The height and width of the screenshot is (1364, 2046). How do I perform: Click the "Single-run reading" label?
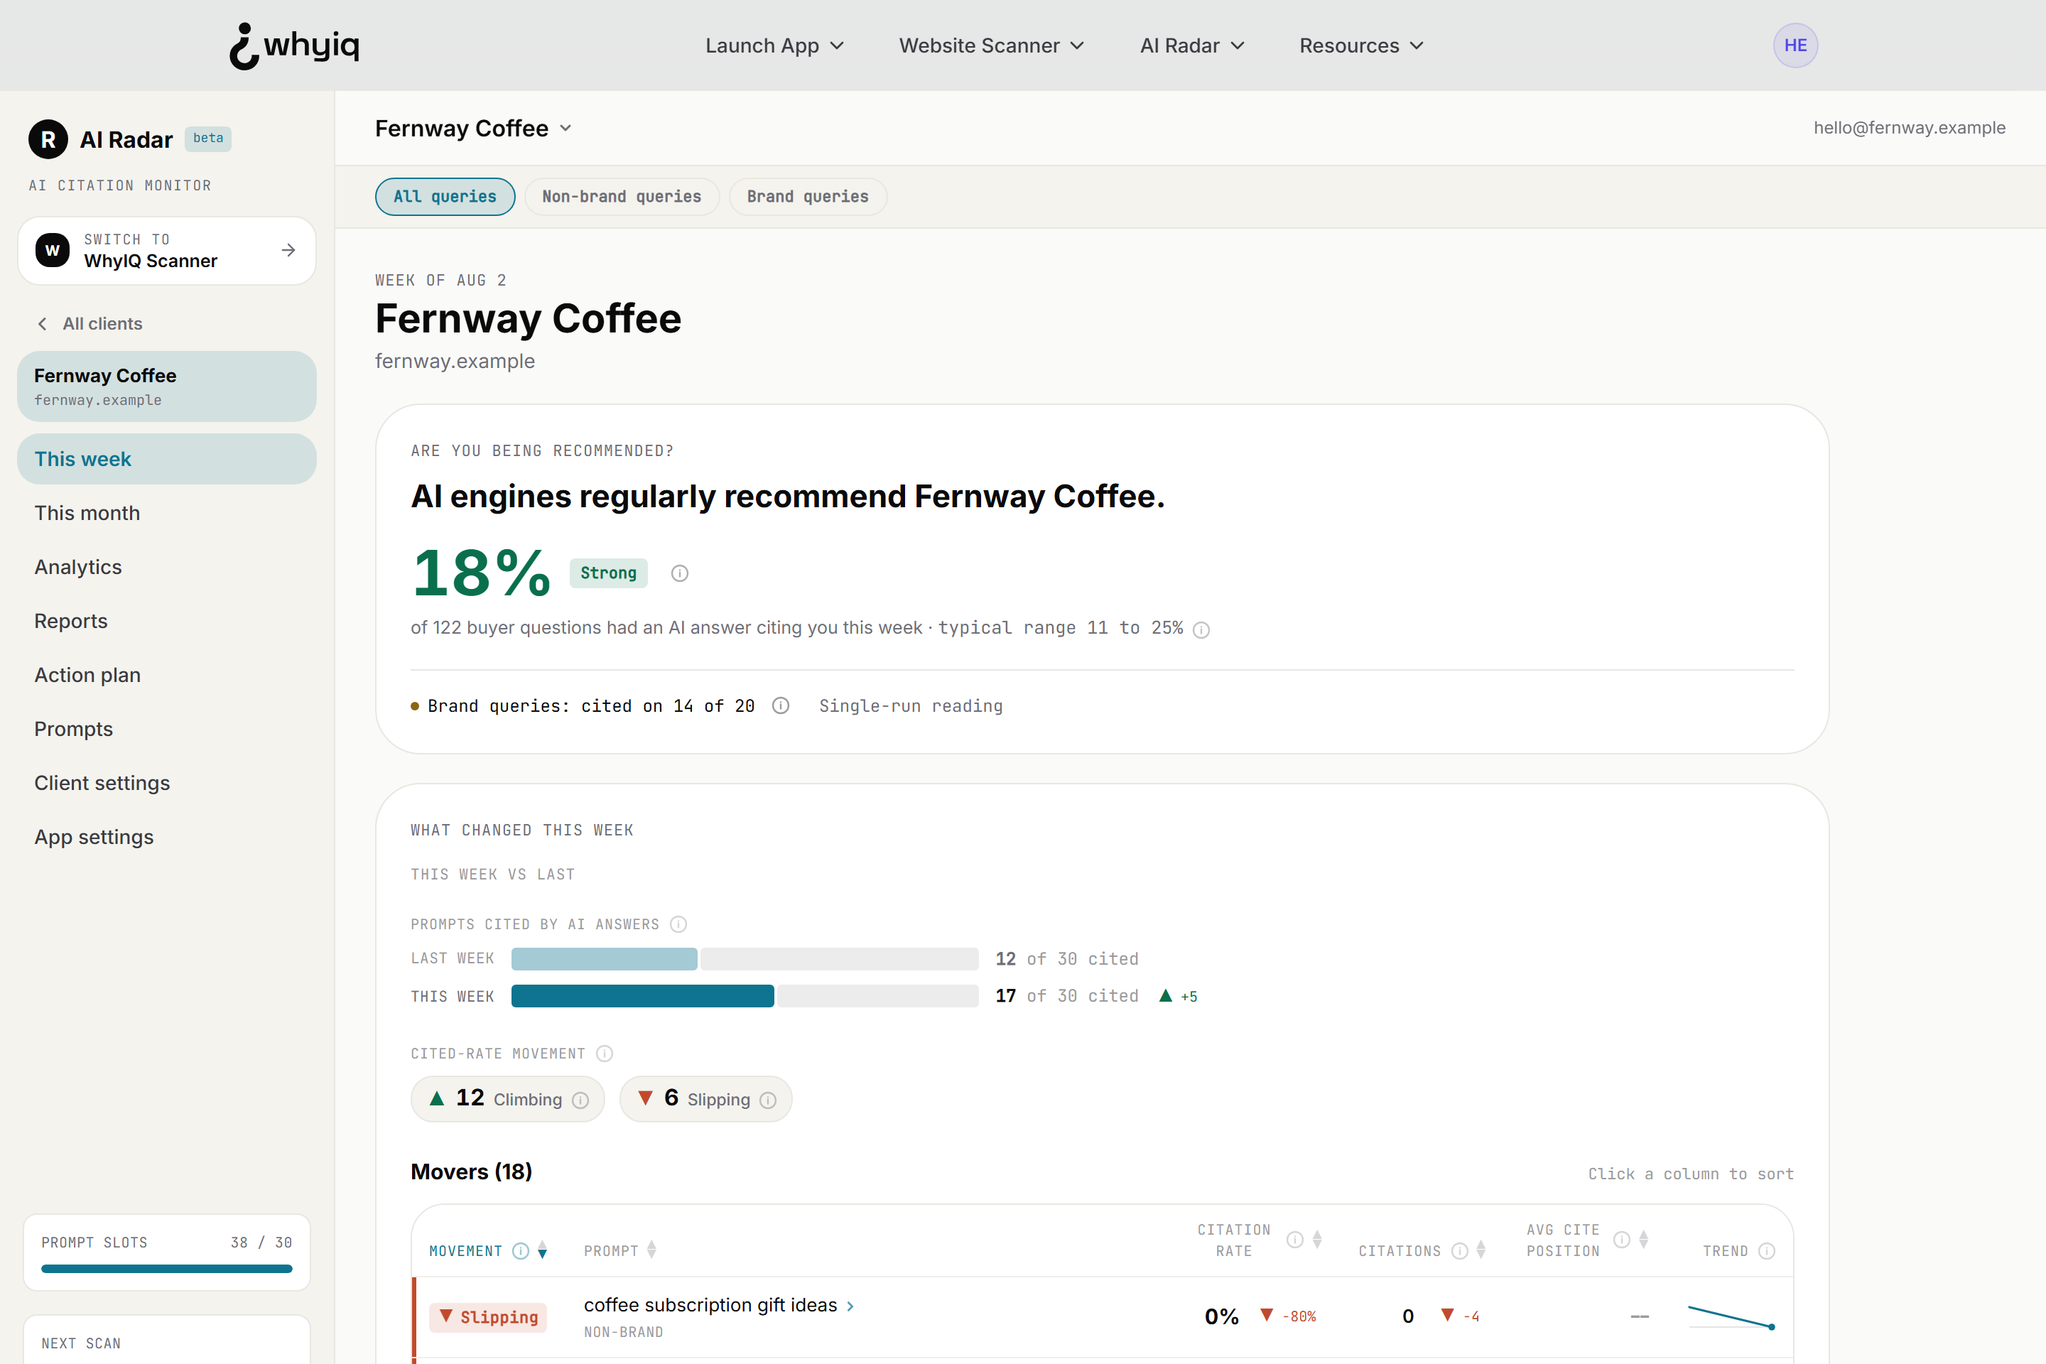click(910, 706)
